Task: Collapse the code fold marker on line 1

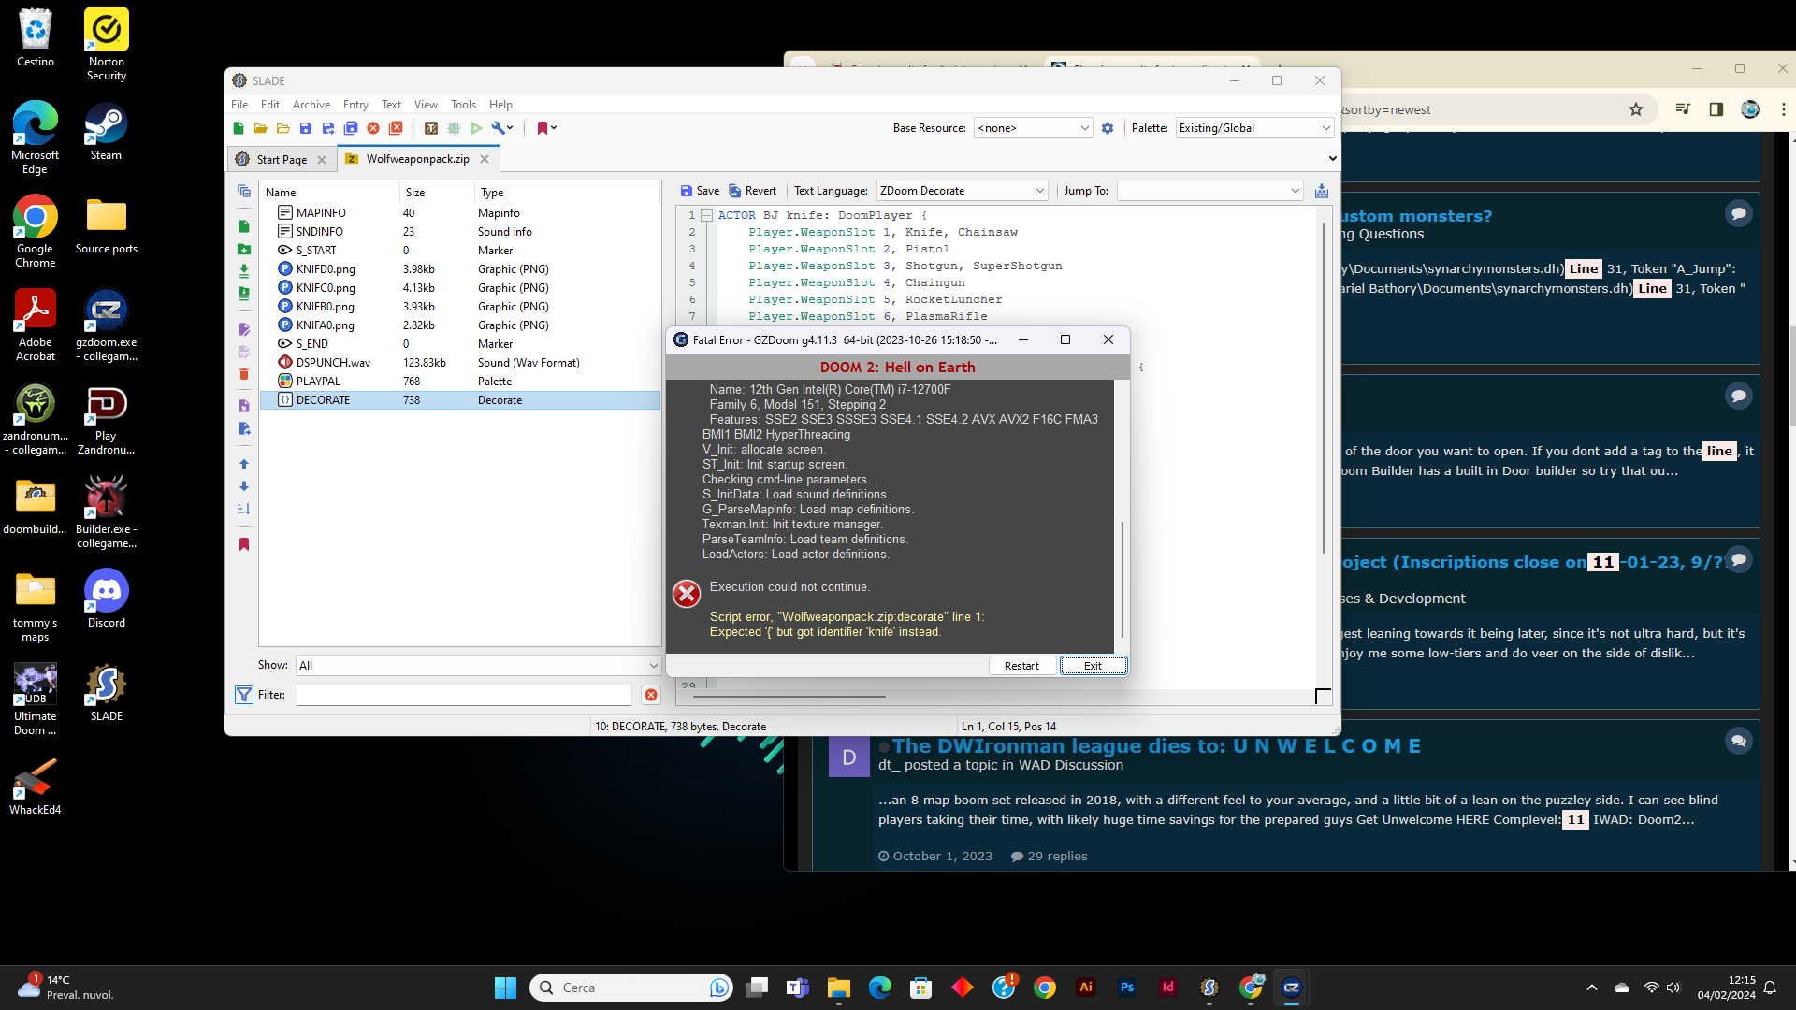Action: pyautogui.click(x=707, y=216)
